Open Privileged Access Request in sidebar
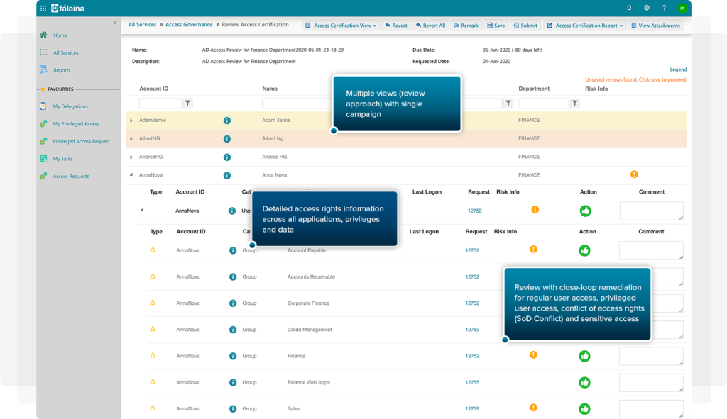Viewport: 727px width, 419px height. pyautogui.click(x=81, y=142)
